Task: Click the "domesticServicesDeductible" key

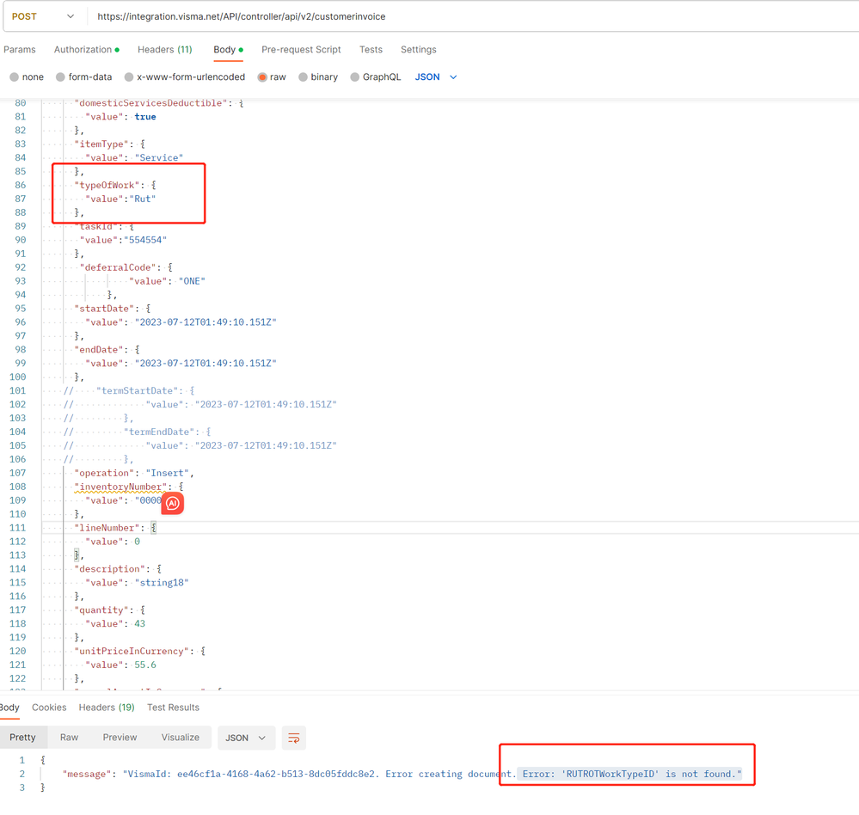Action: tap(150, 103)
